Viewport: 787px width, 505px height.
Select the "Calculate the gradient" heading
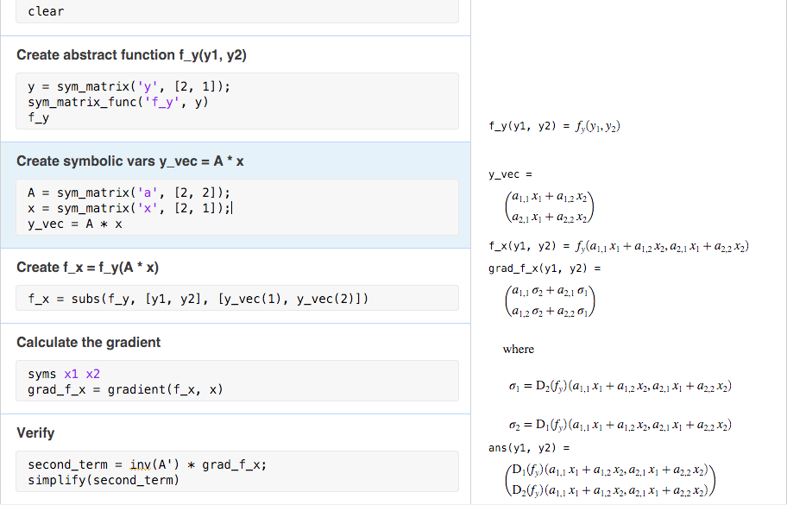(x=89, y=342)
